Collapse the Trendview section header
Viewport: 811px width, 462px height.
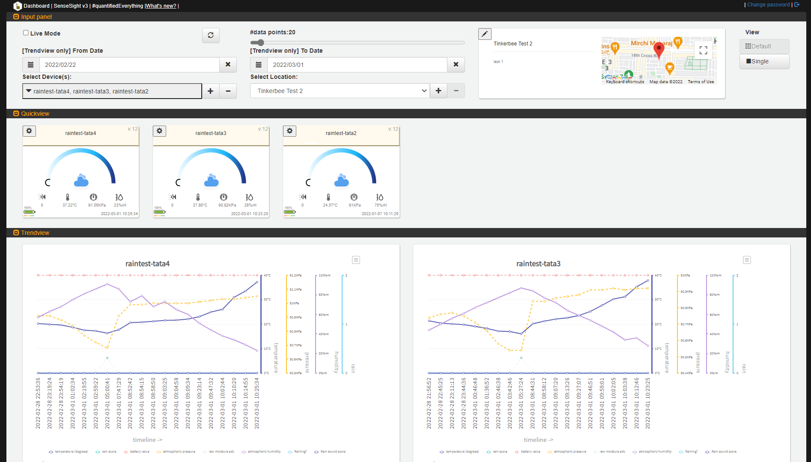click(x=16, y=233)
